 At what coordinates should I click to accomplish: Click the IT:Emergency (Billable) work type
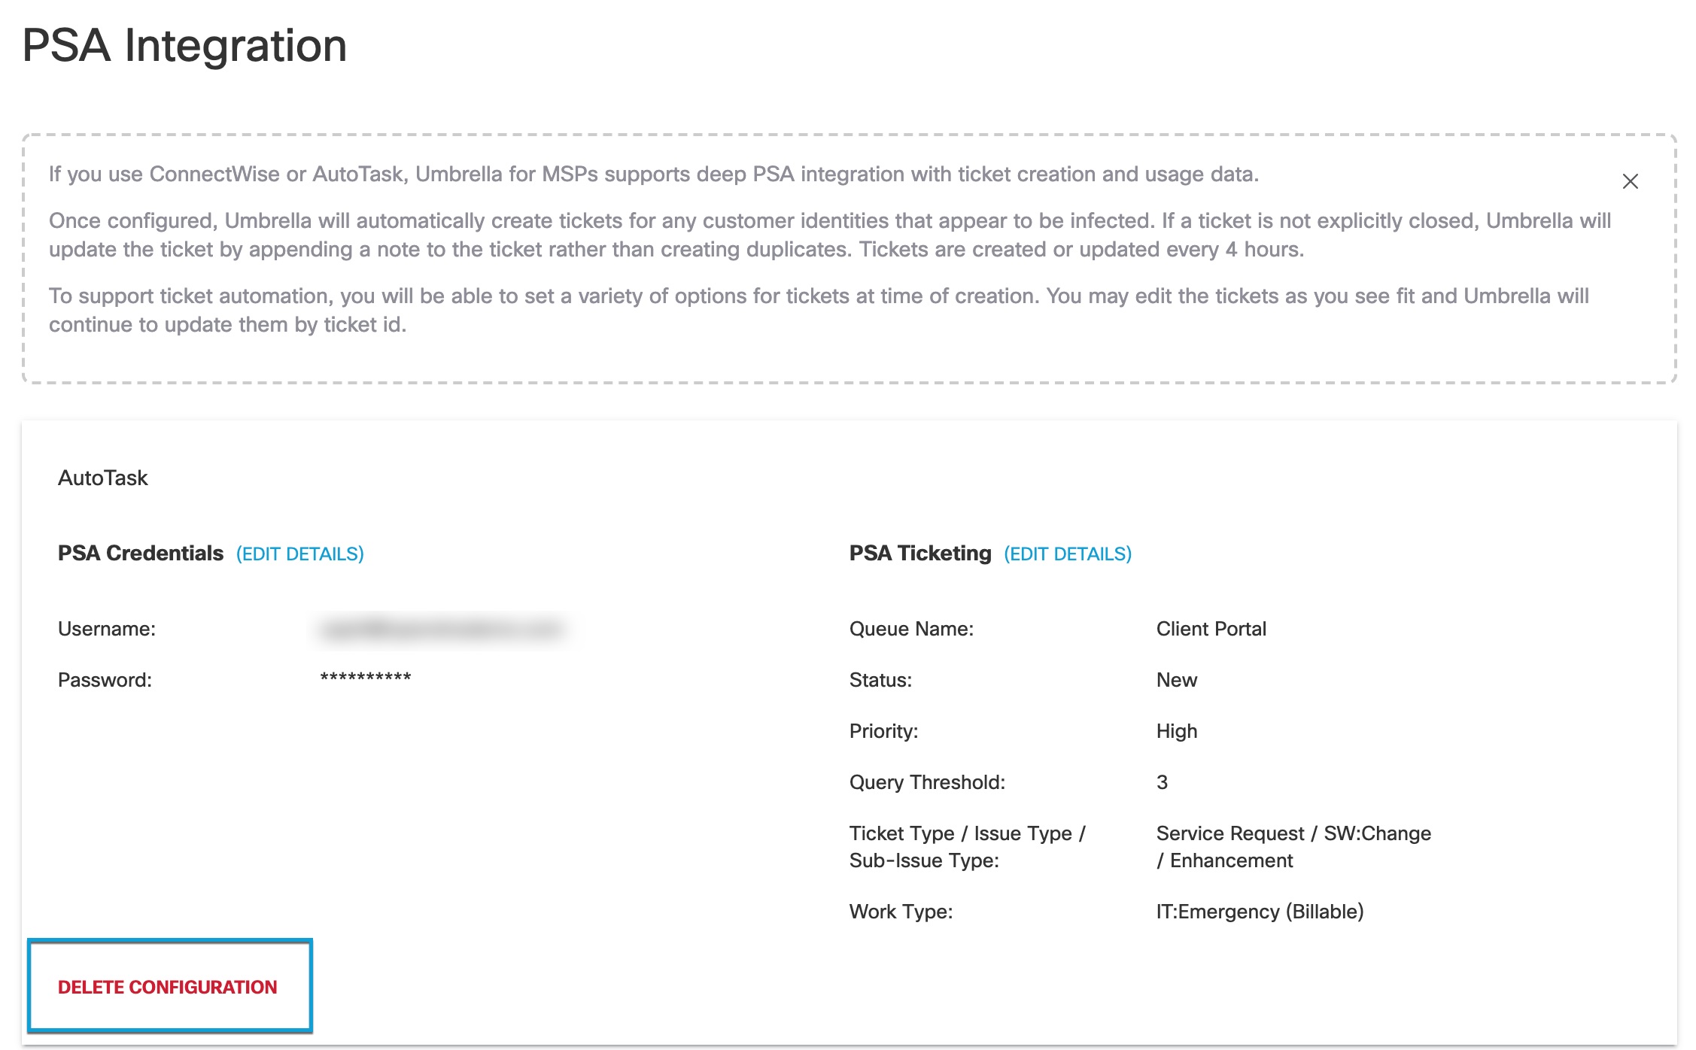coord(1260,912)
